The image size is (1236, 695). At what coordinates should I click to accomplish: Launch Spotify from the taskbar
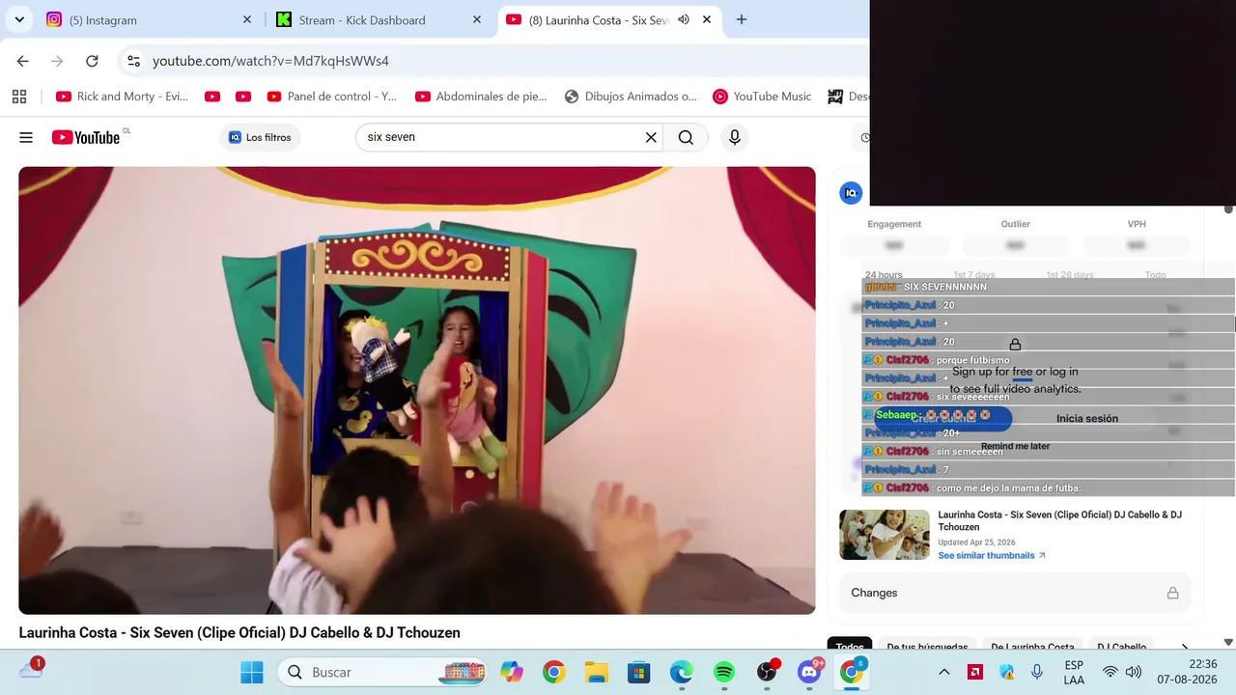pyautogui.click(x=724, y=672)
